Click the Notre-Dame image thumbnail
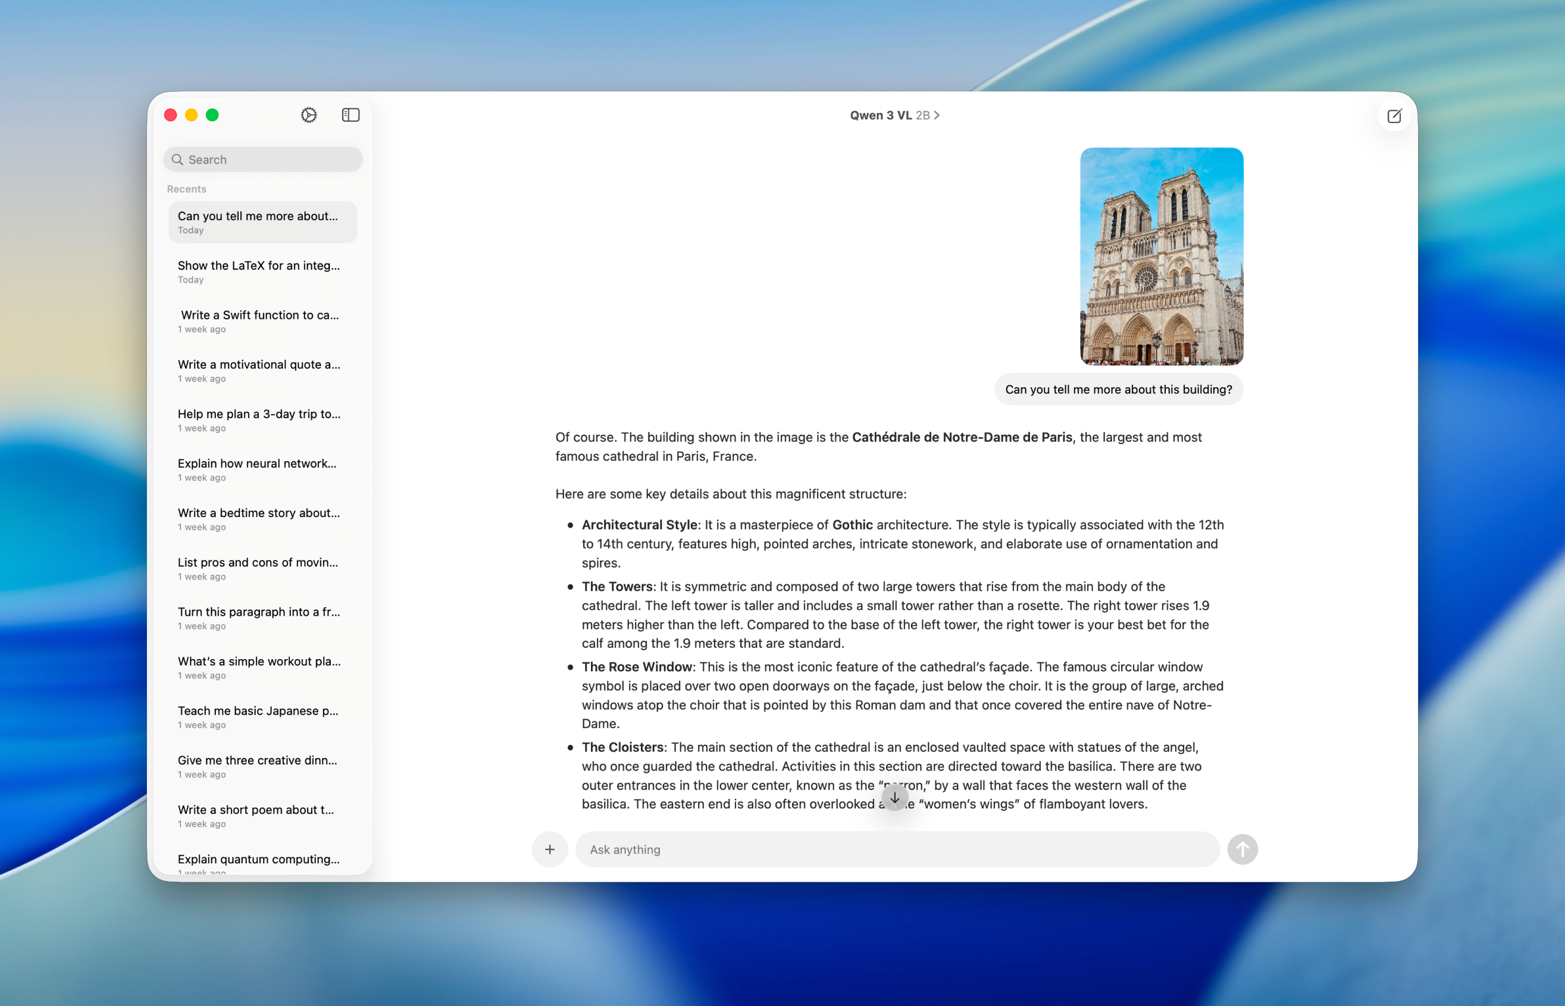The width and height of the screenshot is (1565, 1006). [1160, 256]
